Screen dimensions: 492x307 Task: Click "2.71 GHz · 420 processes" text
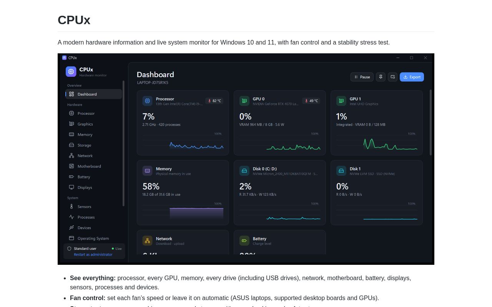(161, 125)
